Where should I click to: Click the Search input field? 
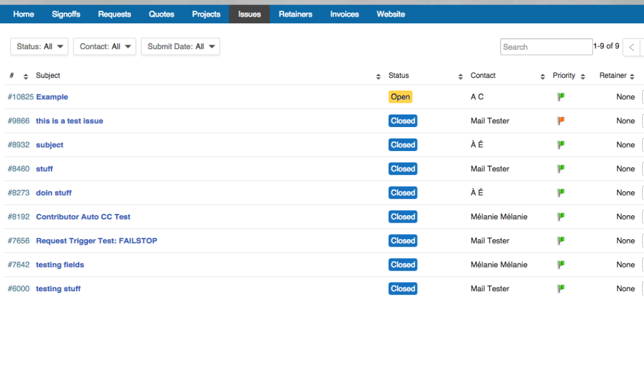546,47
